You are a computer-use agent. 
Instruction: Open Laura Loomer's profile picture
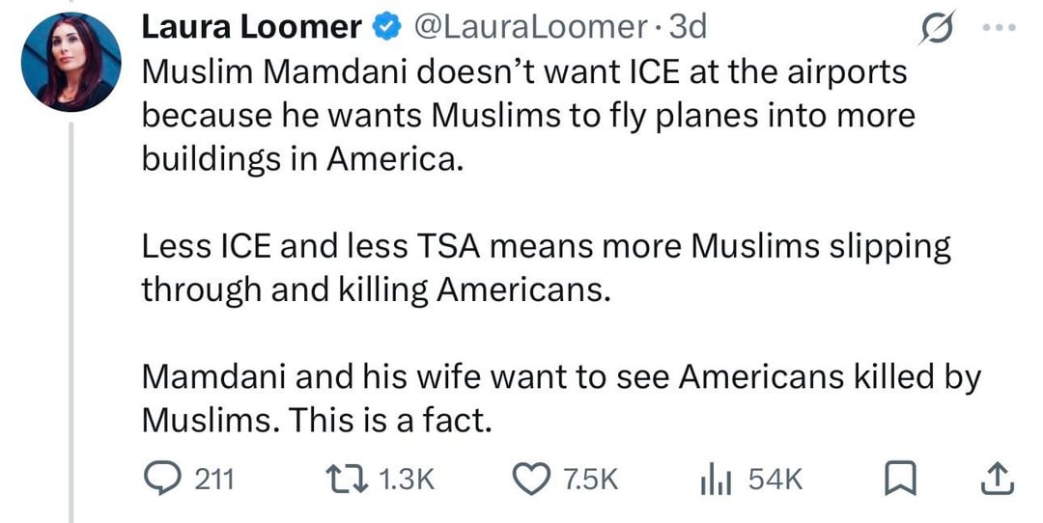point(71,64)
